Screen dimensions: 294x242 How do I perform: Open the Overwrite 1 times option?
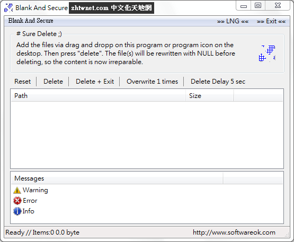[x=152, y=82]
